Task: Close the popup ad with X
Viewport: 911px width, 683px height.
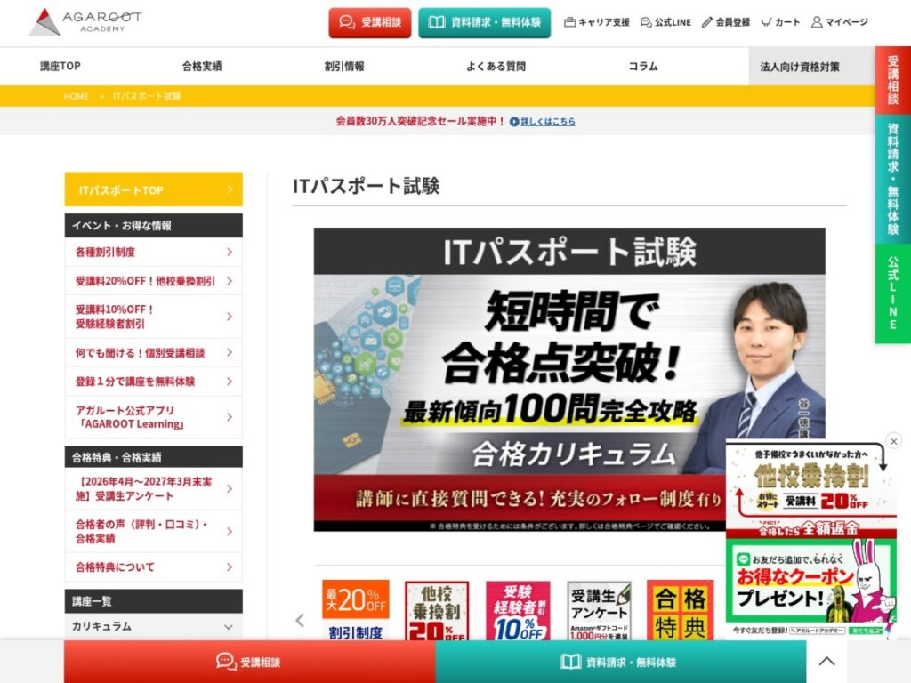Action: [x=893, y=441]
